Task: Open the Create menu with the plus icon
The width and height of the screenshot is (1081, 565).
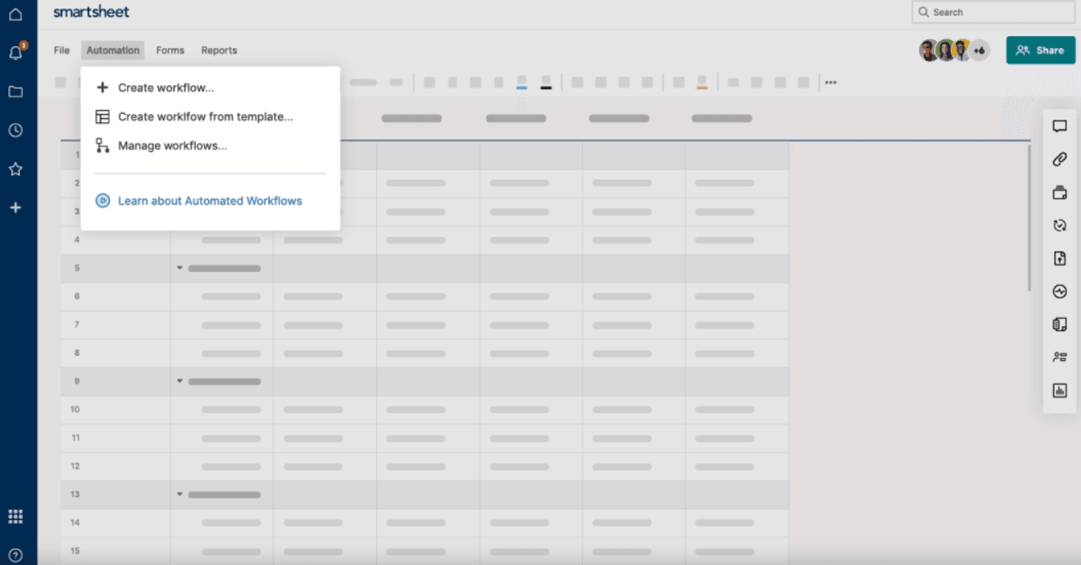Action: click(16, 207)
